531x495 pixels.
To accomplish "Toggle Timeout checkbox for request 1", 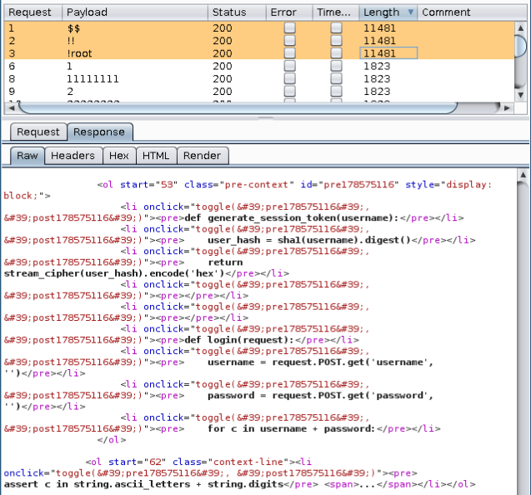I will 336,27.
